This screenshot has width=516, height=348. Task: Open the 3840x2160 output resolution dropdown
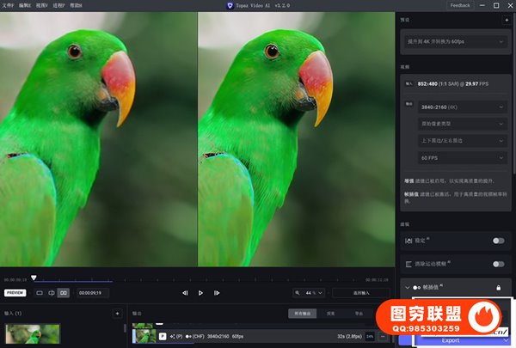[x=463, y=107]
